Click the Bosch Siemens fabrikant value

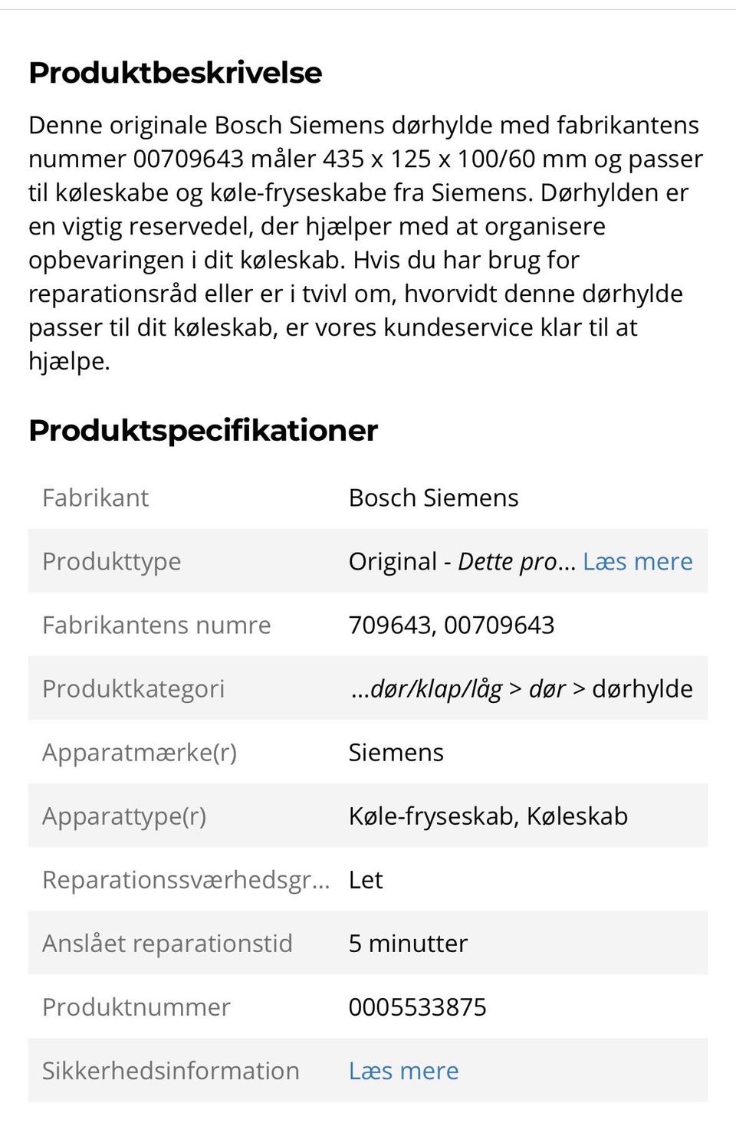click(x=433, y=497)
